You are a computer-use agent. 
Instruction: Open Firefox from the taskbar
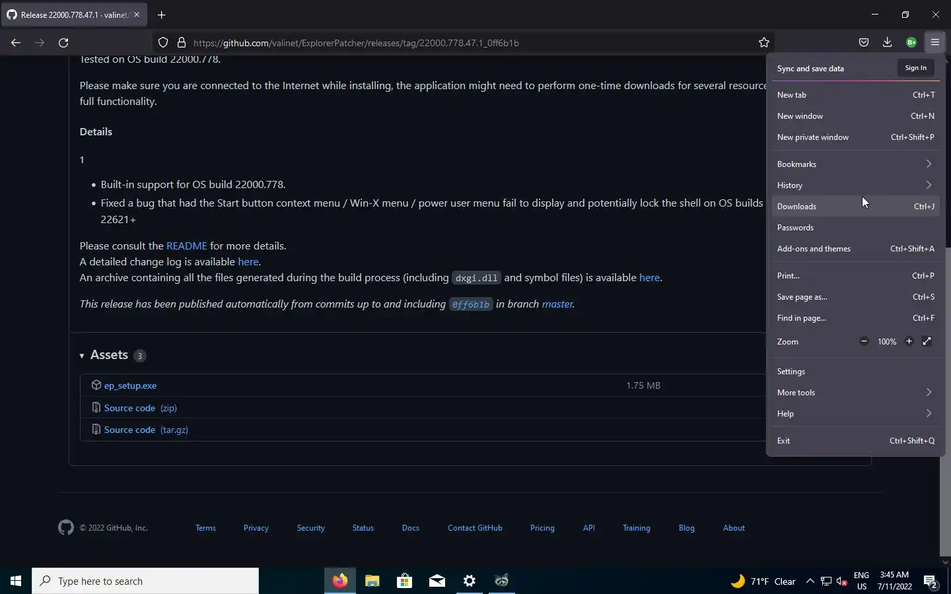point(340,581)
